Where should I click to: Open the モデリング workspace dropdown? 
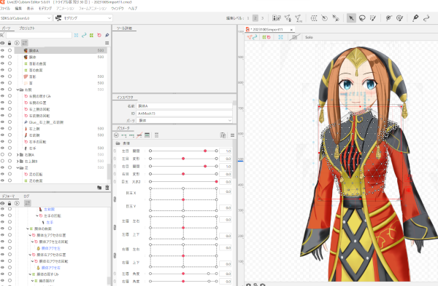coord(83,18)
